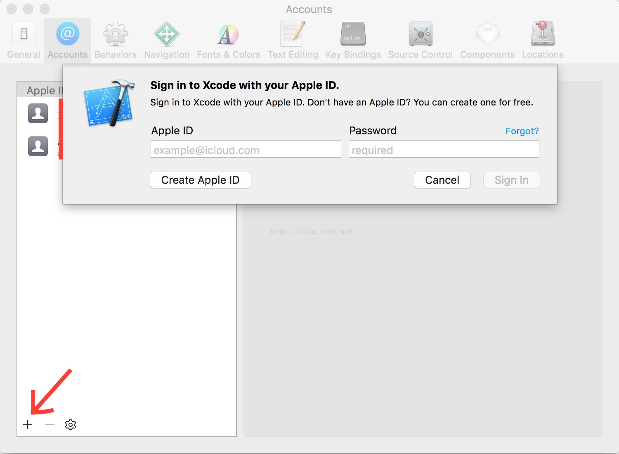Click the bold sign-in dialog heading
Image resolution: width=619 pixels, height=454 pixels.
pos(245,85)
